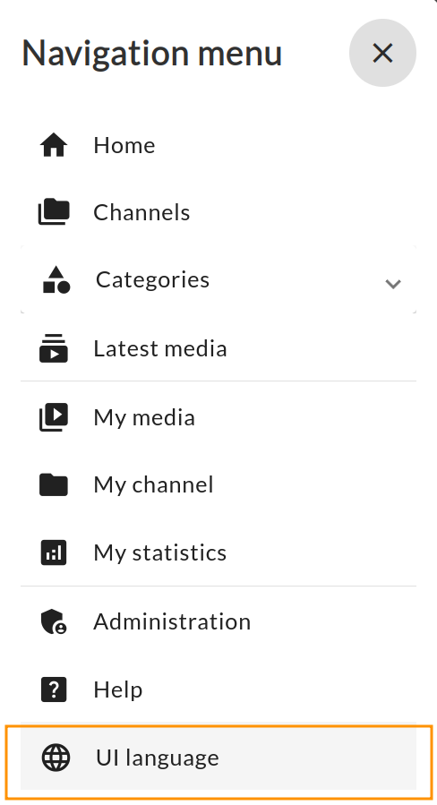Select My media label
Screen dimensions: 437x805
[144, 417]
